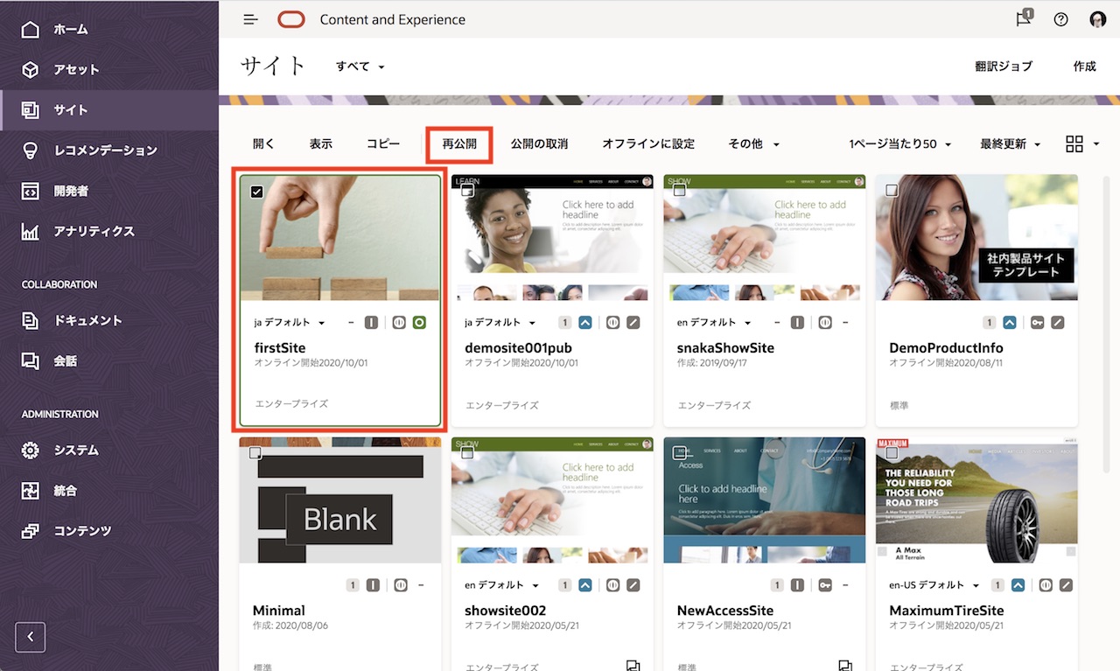The image size is (1120, 671).
Task: Open the その他 menu
Action: click(751, 143)
